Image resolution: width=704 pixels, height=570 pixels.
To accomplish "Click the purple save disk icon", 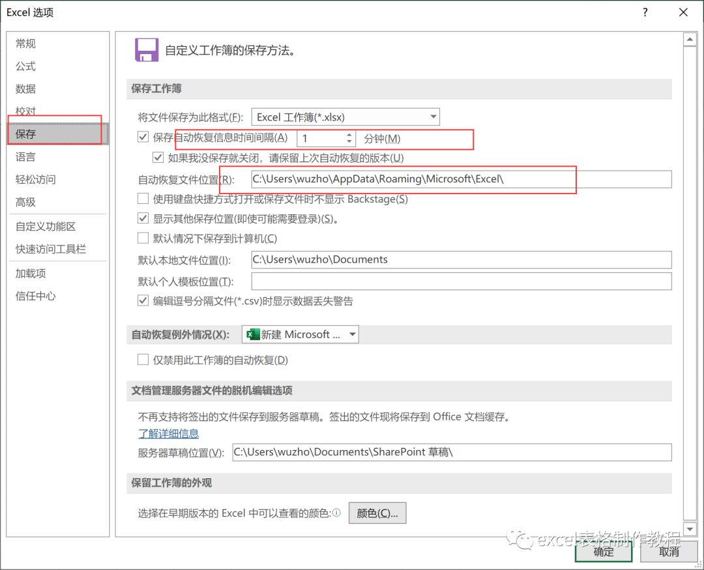I will tap(147, 50).
